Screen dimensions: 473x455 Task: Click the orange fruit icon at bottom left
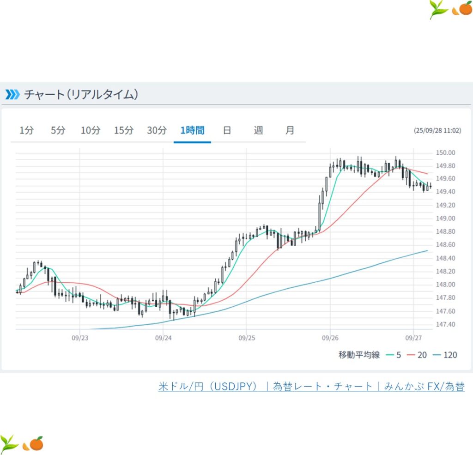coord(34,443)
